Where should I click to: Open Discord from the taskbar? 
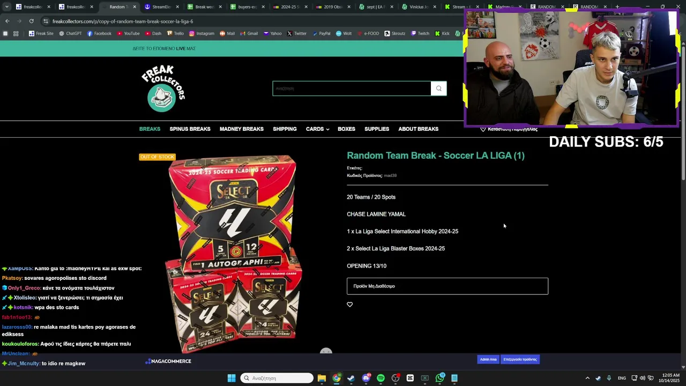[366, 378]
